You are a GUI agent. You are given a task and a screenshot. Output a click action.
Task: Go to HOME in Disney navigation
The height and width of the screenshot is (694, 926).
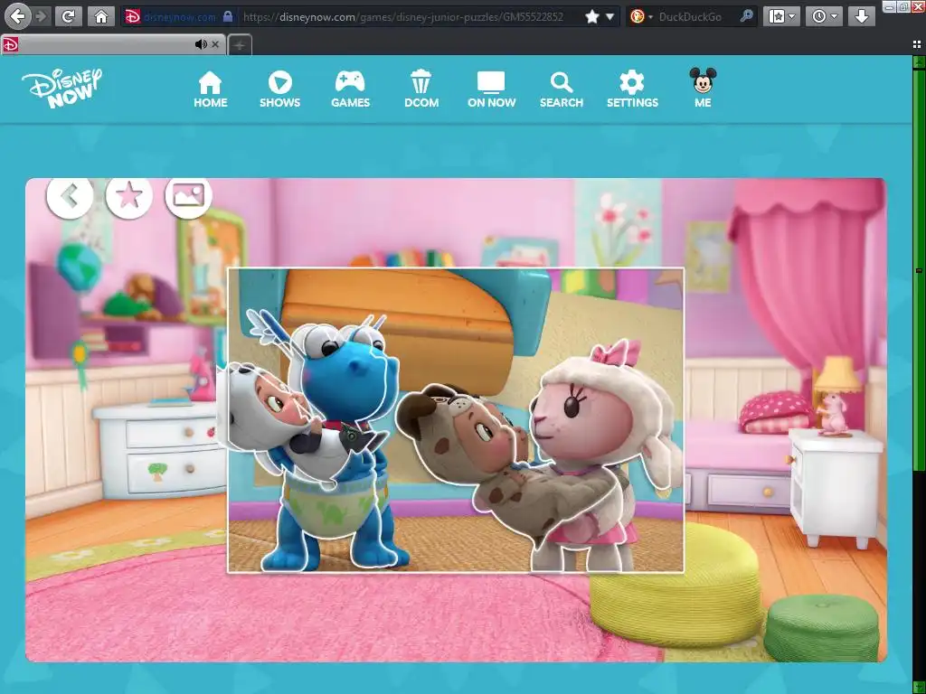[210, 89]
